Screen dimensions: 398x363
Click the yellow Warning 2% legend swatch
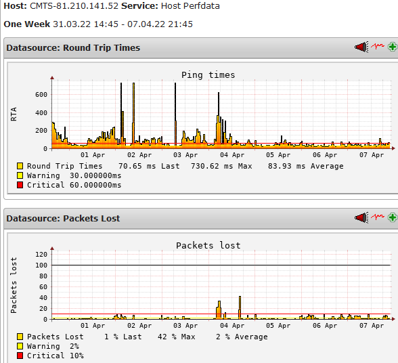(20, 346)
